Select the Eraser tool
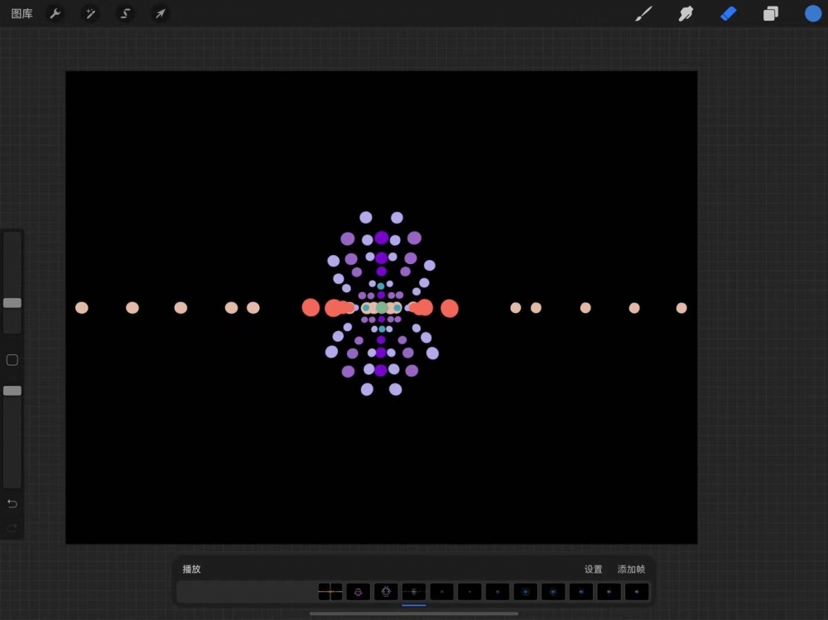The image size is (828, 620). [x=729, y=14]
